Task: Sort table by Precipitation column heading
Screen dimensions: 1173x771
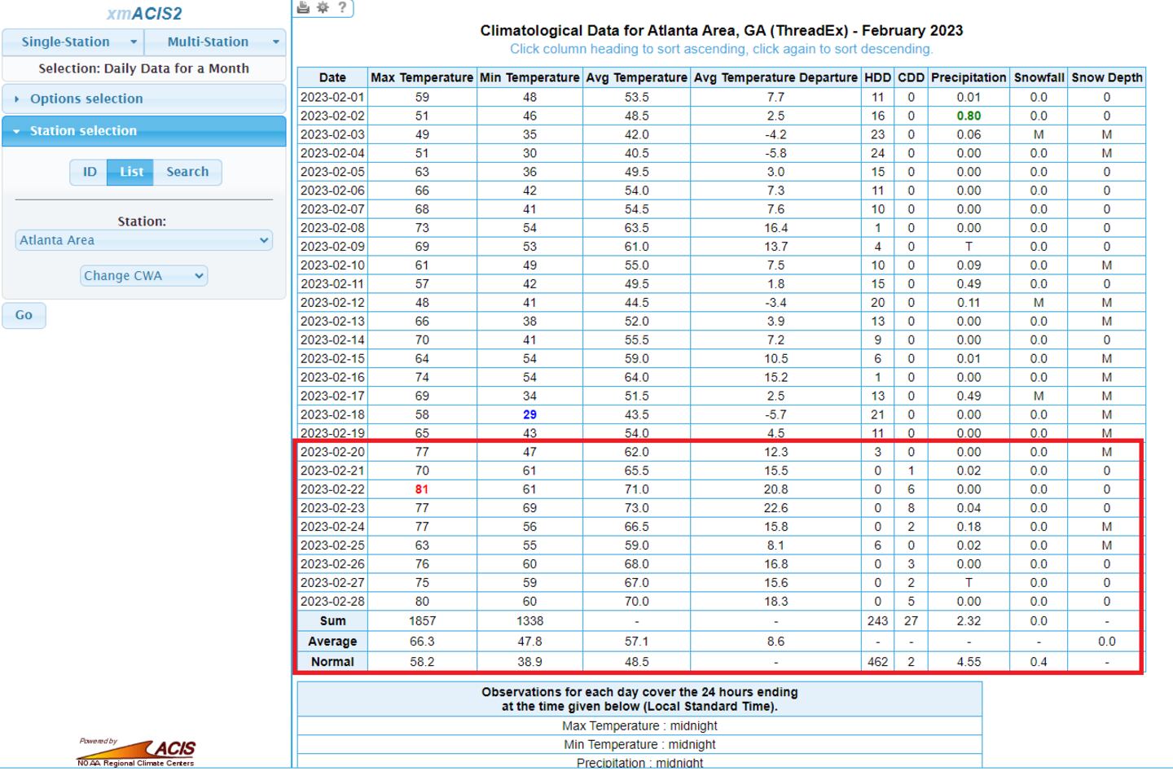Action: (969, 77)
